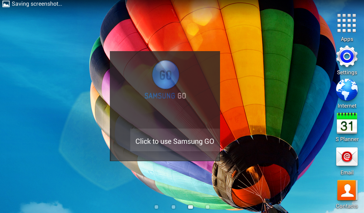
Task: Open the Apps drawer grid icon
Action: coord(347,23)
